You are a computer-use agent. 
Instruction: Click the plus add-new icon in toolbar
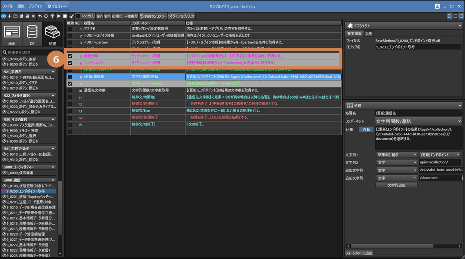(x=9, y=16)
